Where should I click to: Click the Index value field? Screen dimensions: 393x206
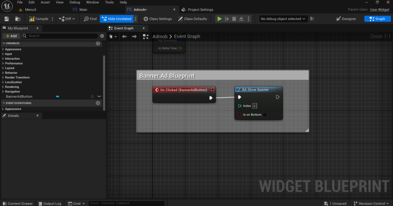[x=254, y=106]
